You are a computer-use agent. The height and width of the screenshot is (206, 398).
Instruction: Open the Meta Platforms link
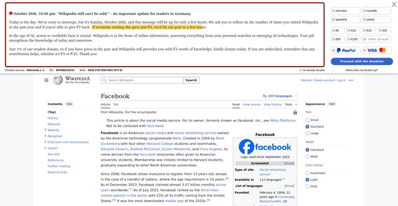283,120
